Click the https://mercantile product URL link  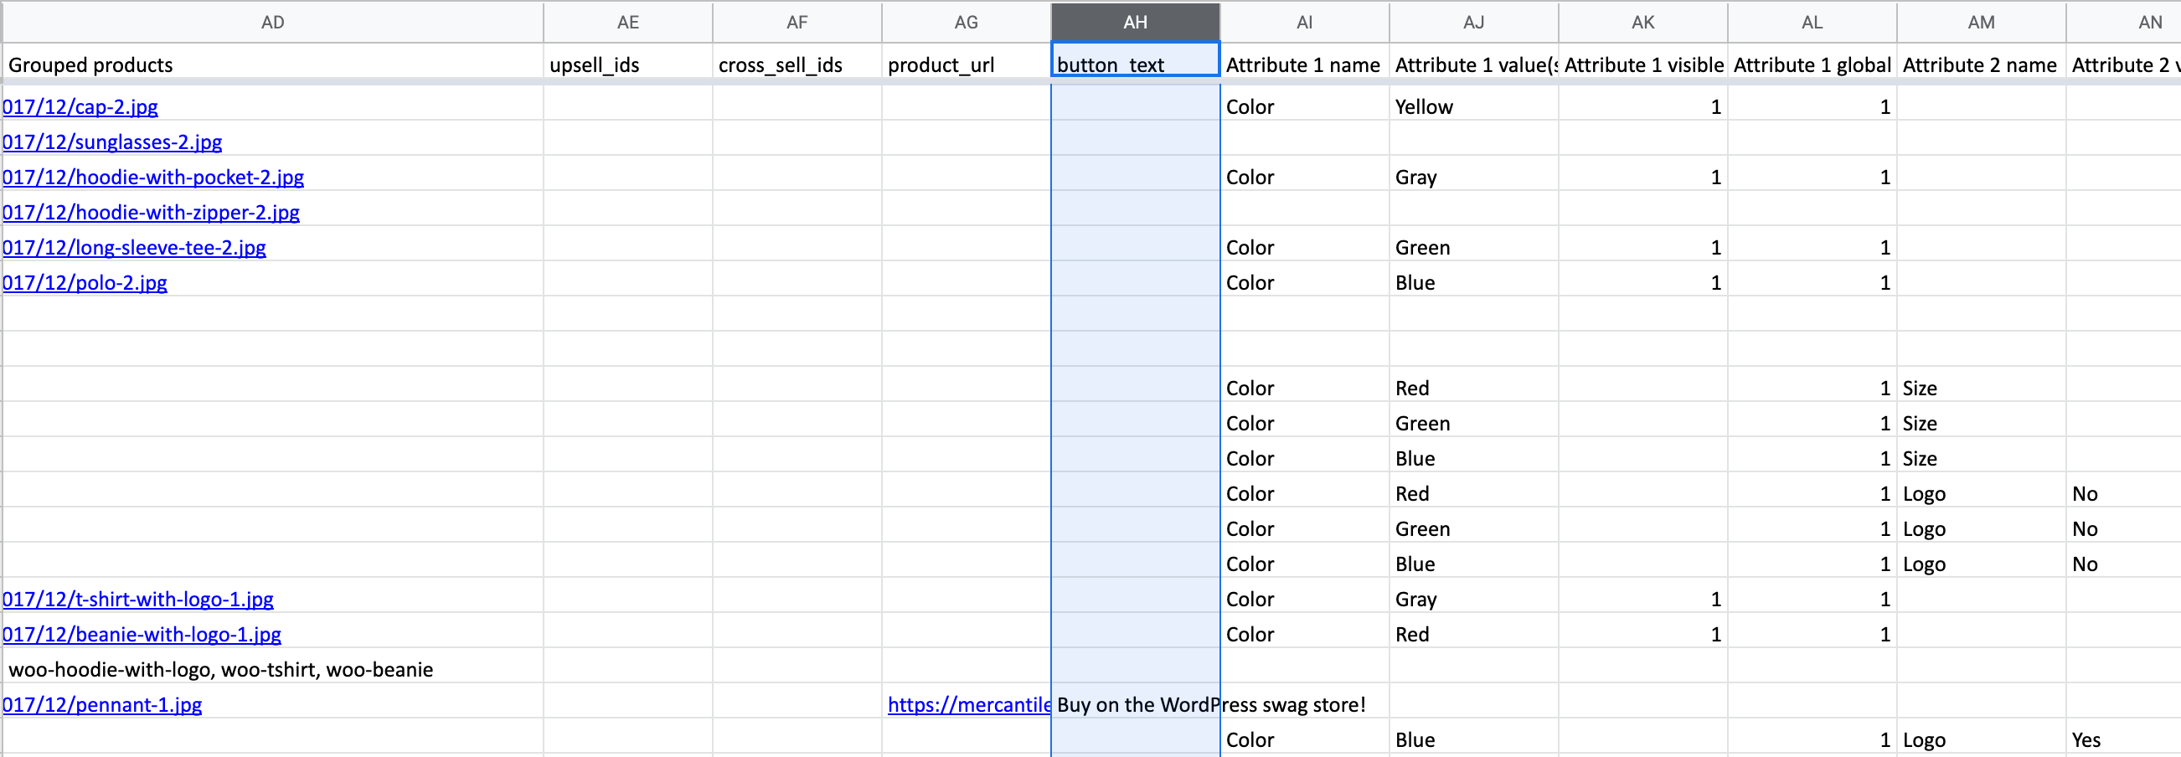(x=967, y=705)
